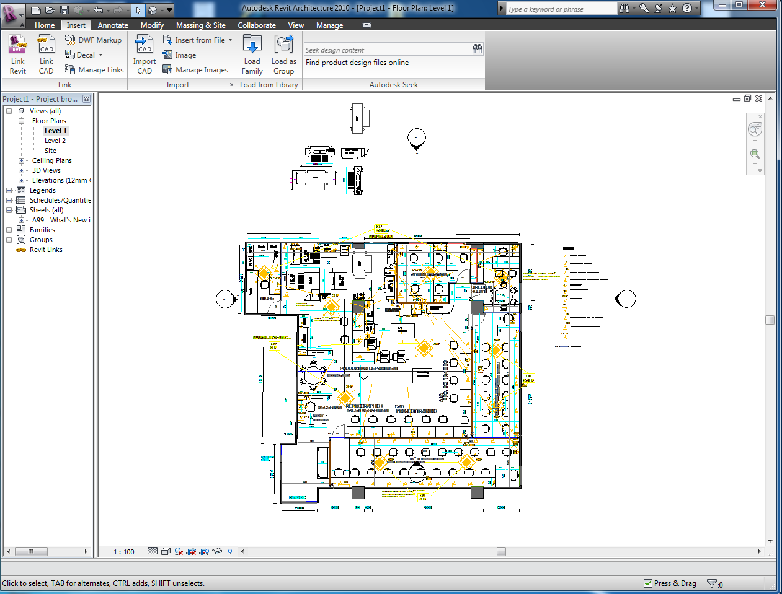Open Import panel dialog launcher arrow
Image resolution: width=782 pixels, height=594 pixels.
232,85
